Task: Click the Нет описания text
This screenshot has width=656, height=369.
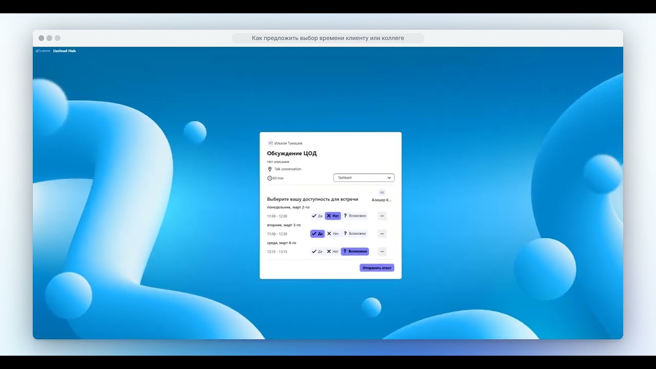Action: (278, 162)
